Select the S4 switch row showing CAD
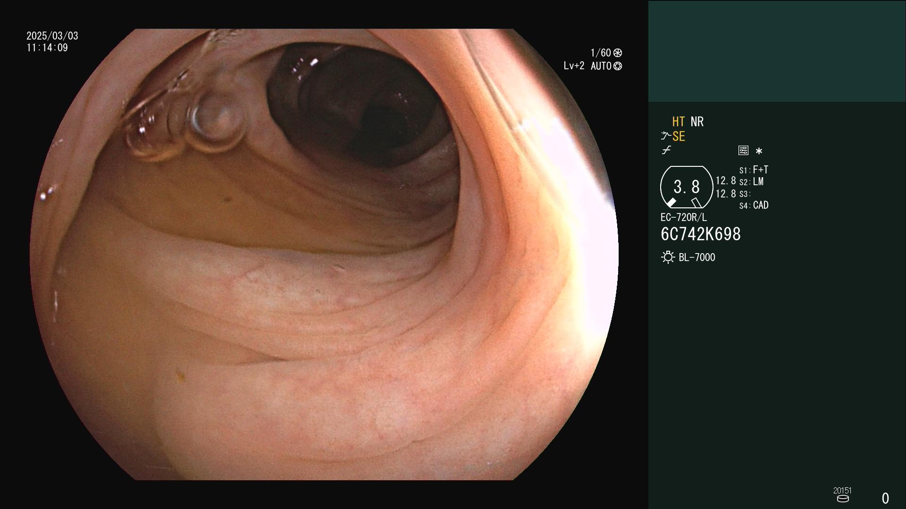The width and height of the screenshot is (906, 509). point(754,205)
